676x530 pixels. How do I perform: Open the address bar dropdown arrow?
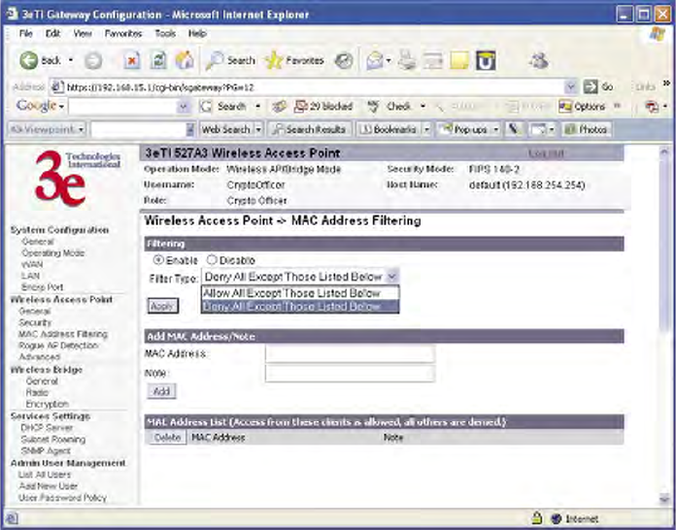570,86
